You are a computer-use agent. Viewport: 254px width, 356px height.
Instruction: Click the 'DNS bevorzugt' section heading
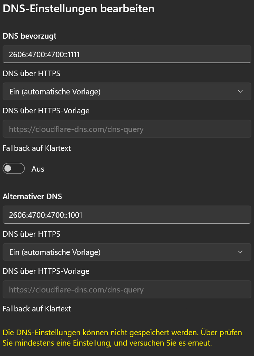pos(29,36)
